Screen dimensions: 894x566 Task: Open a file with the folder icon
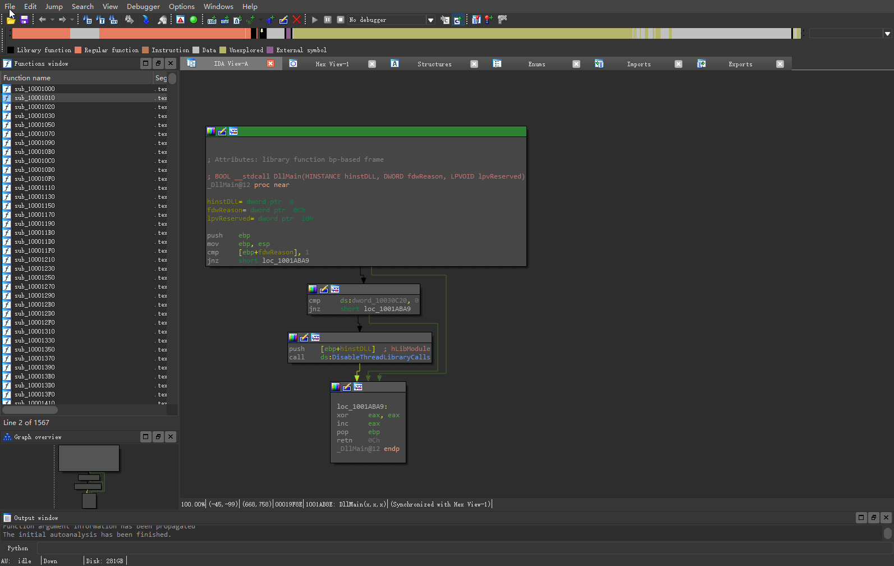tap(11, 20)
